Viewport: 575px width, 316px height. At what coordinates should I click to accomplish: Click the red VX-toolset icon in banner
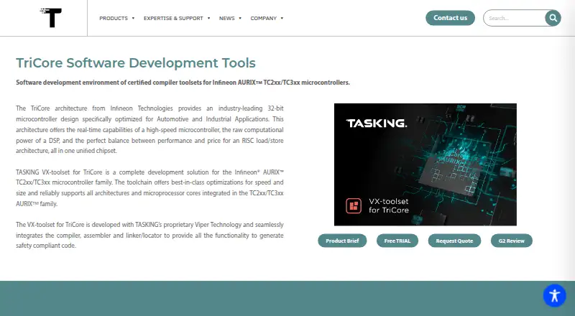(x=354, y=205)
